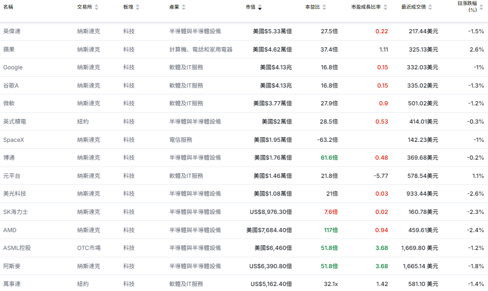The width and height of the screenshot is (488, 291).
Task: Select 英式積電 exchange cell 紐約
Action: coord(83,122)
